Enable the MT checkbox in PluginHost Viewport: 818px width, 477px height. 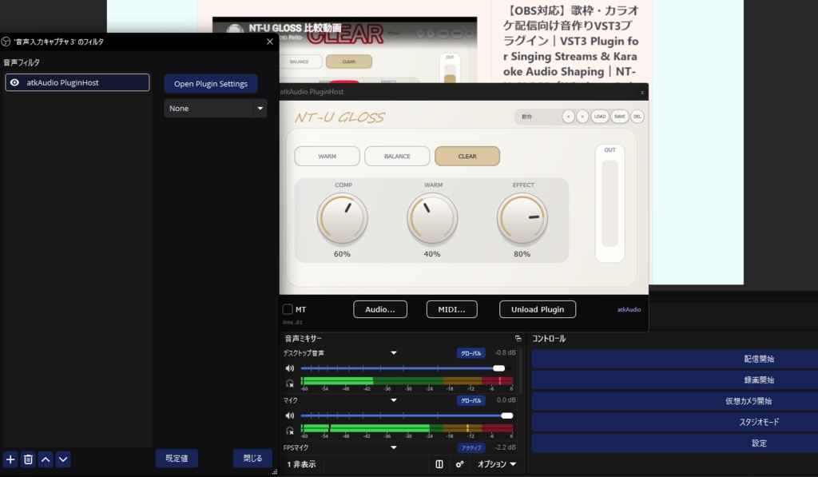click(288, 309)
